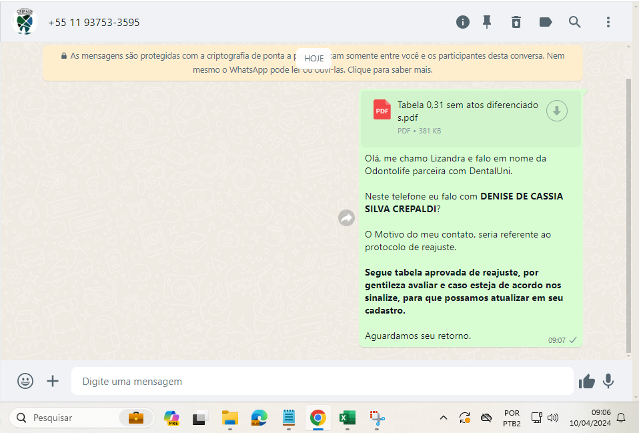Open the Notepad taskbar icon
Screen dimensions: 639x433
[x=289, y=418]
